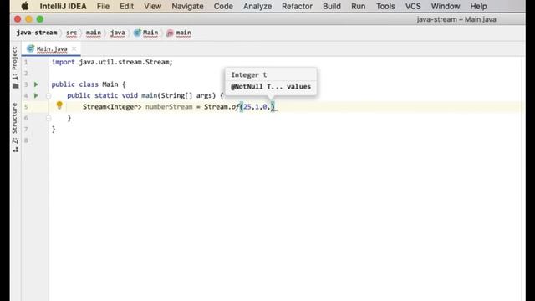Open the Tools menu

385,6
